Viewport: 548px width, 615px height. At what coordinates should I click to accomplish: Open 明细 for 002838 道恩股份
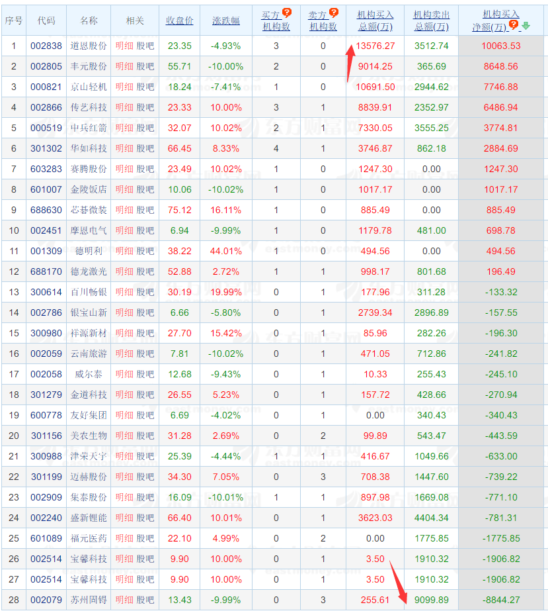click(124, 46)
